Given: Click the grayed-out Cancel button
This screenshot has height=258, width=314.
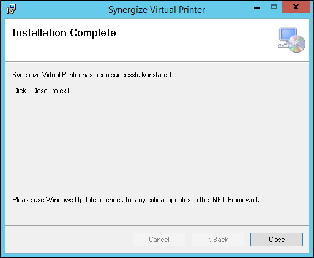Looking at the screenshot, I should pyautogui.click(x=159, y=240).
